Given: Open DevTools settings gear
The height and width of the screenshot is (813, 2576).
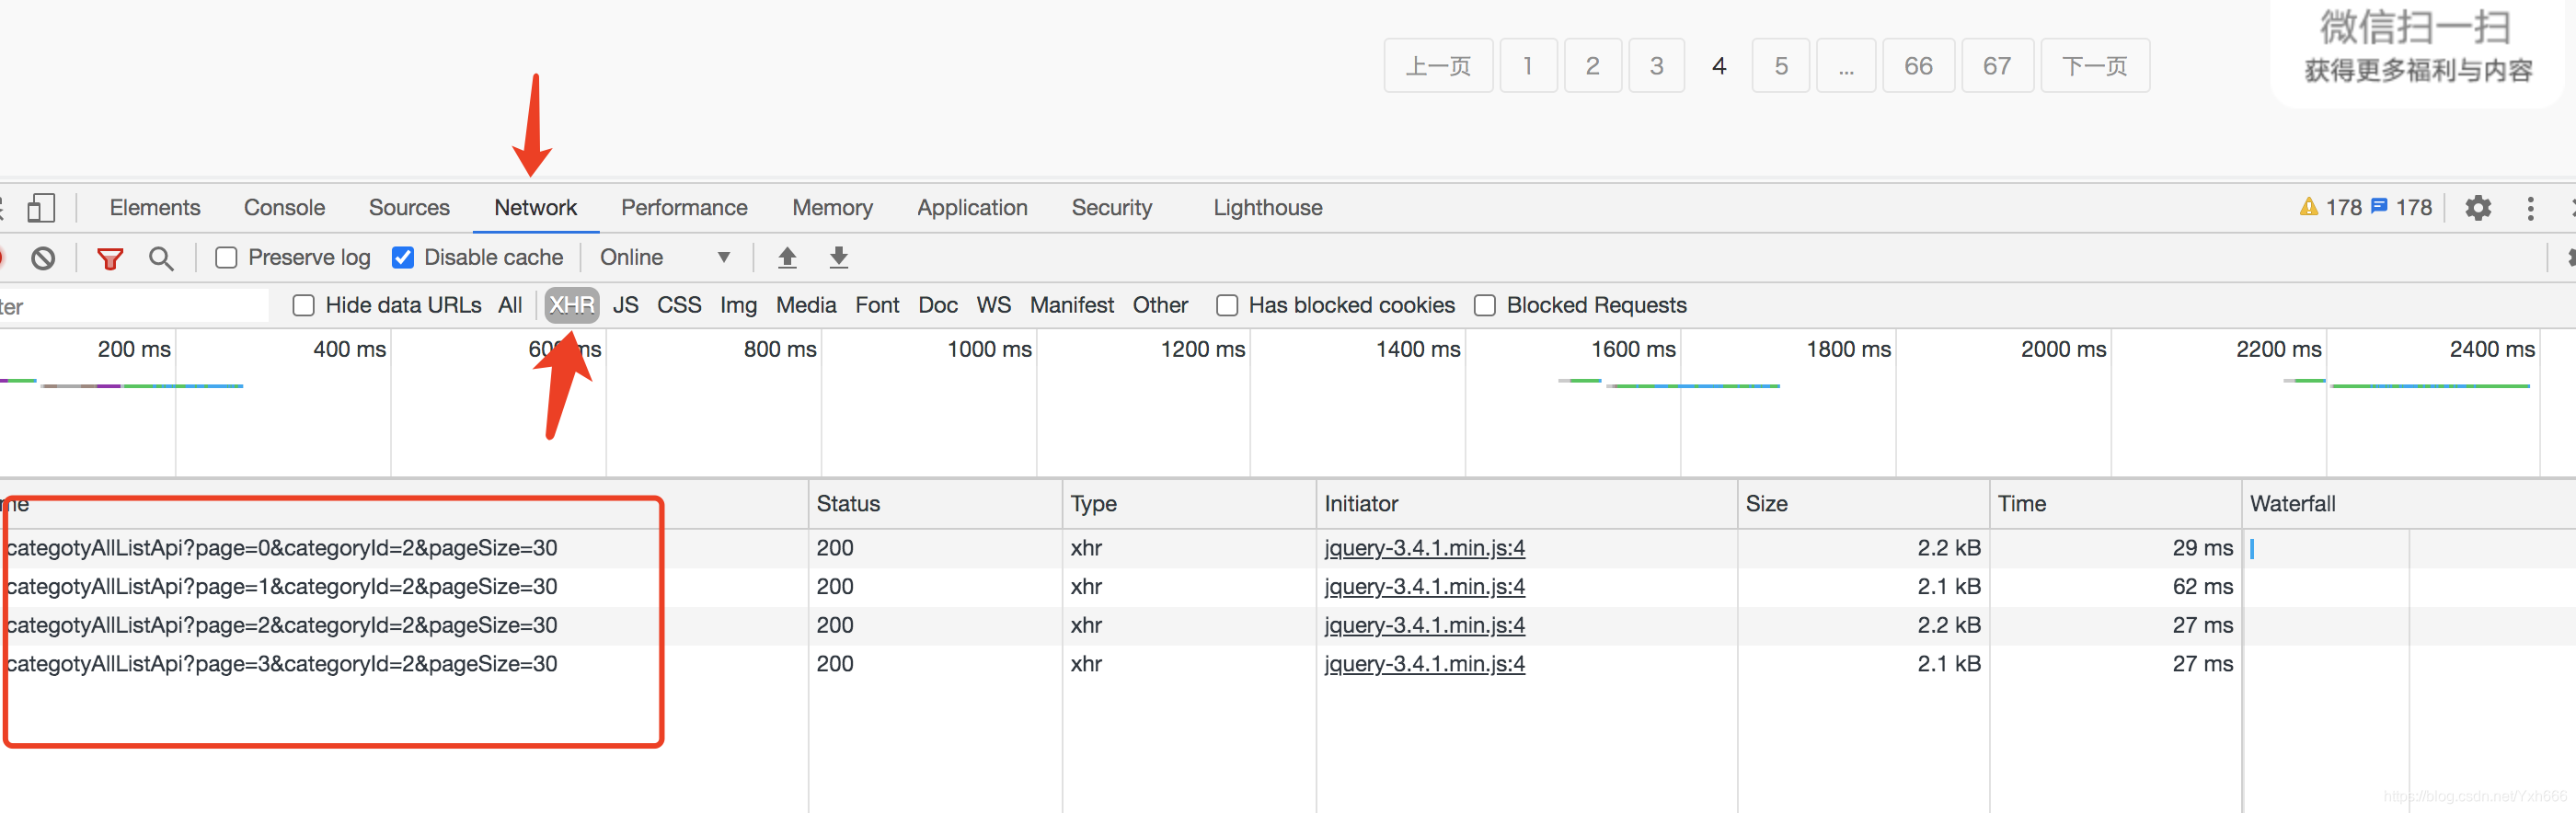Looking at the screenshot, I should (x=2478, y=208).
